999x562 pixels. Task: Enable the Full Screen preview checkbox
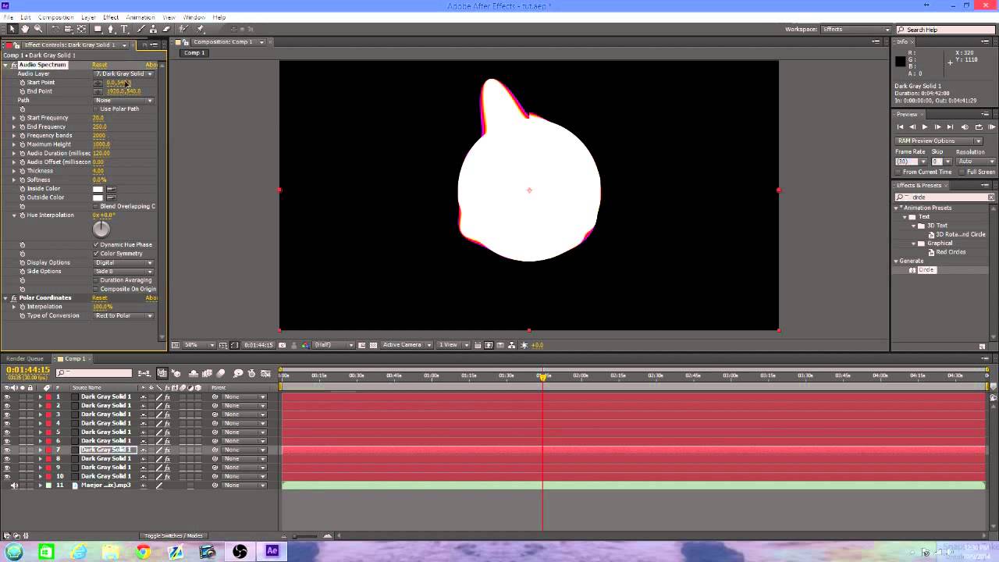click(x=963, y=172)
